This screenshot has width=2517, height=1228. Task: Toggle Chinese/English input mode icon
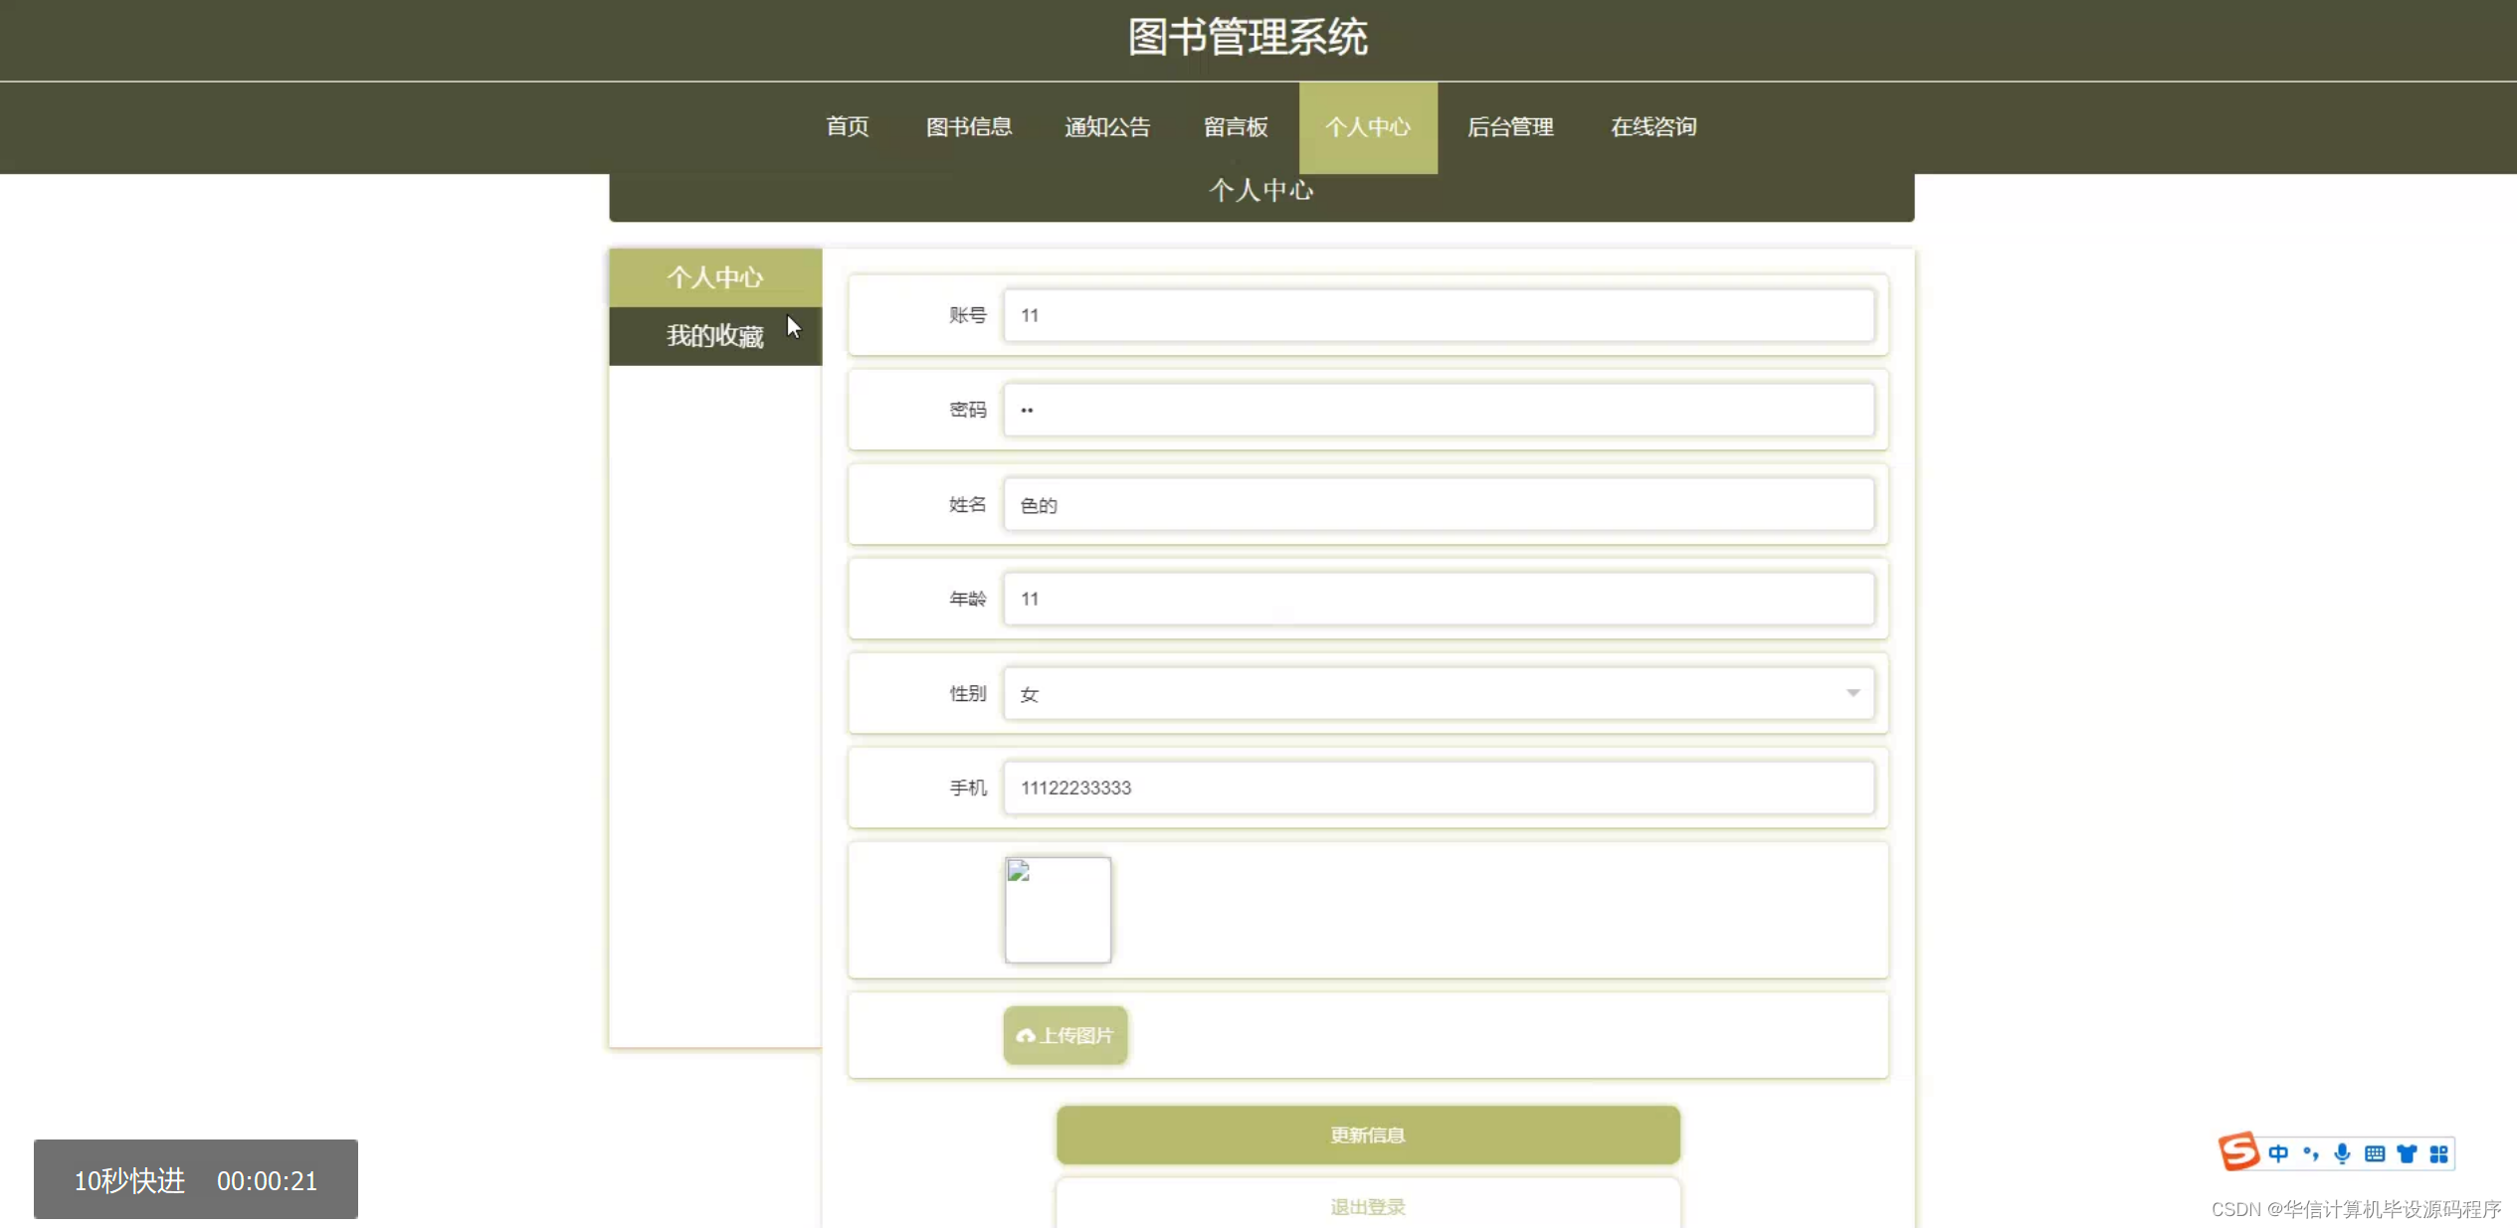pyautogui.click(x=2278, y=1153)
